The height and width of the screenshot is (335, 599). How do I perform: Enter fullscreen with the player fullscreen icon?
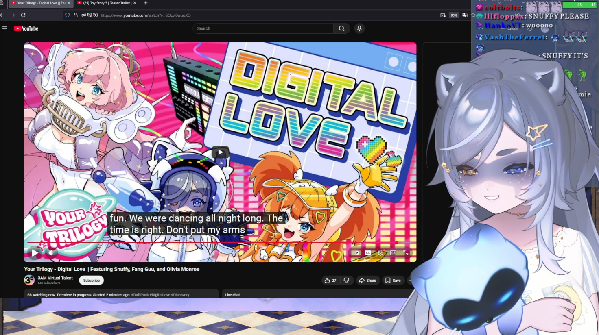[x=406, y=253]
